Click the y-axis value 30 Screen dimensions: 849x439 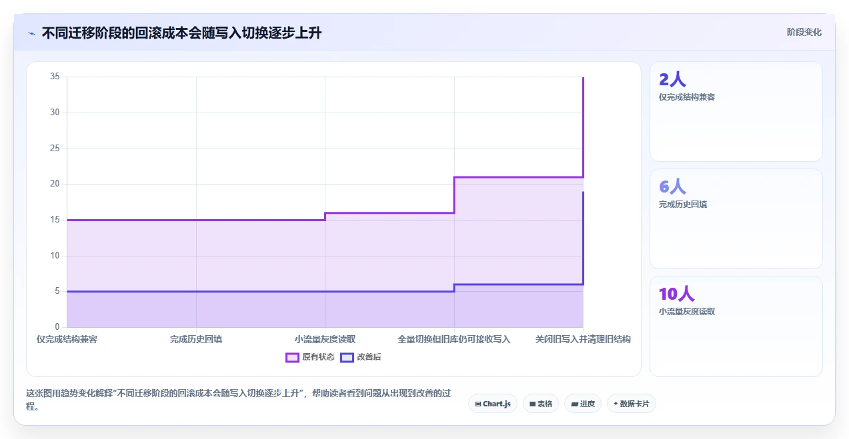point(55,113)
